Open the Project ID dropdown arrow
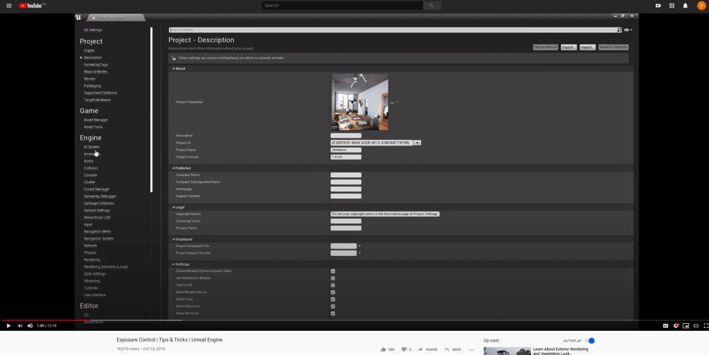Screen dimensions: 709x355 pos(418,143)
